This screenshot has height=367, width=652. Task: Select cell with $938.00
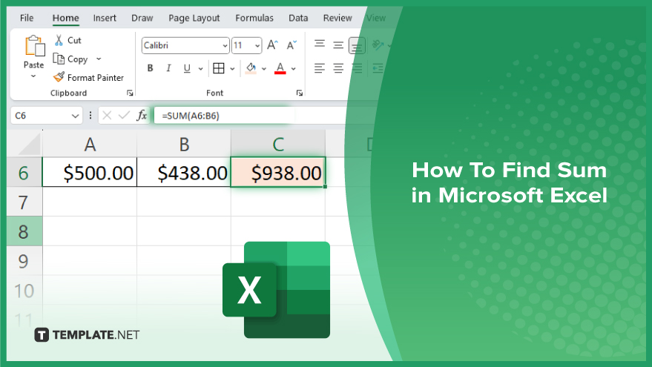point(278,172)
